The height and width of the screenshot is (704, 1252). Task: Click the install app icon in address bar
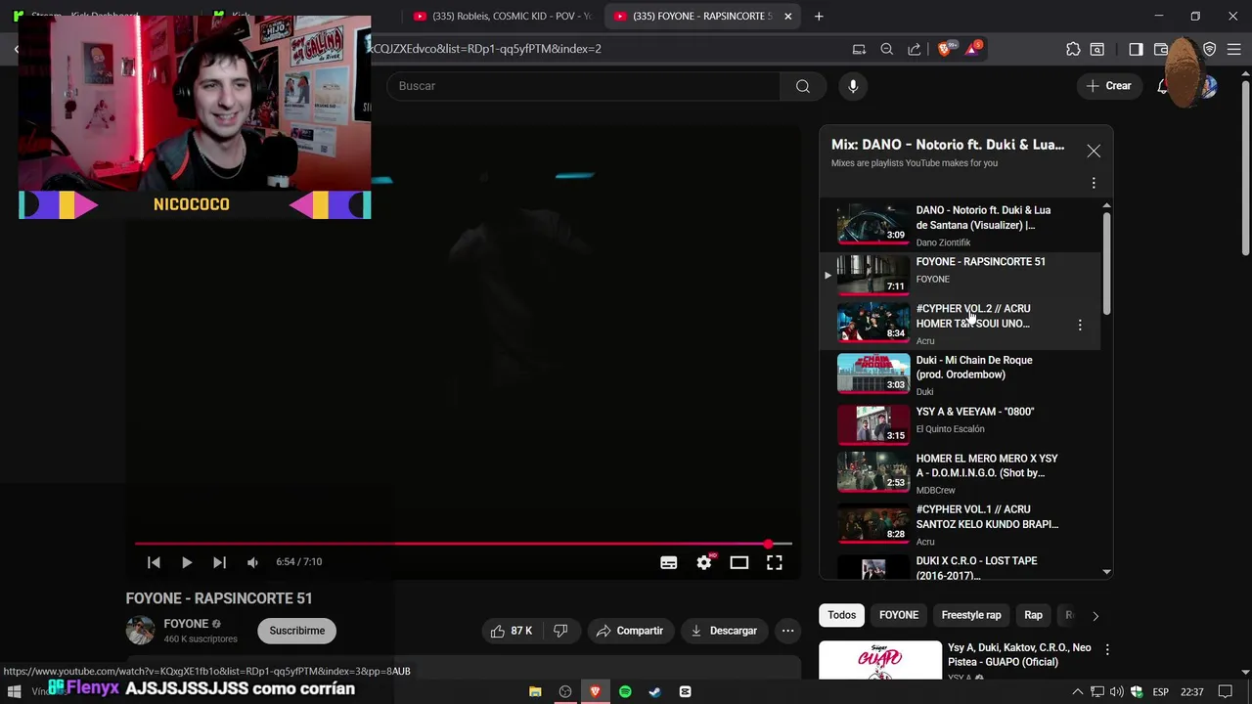point(859,49)
